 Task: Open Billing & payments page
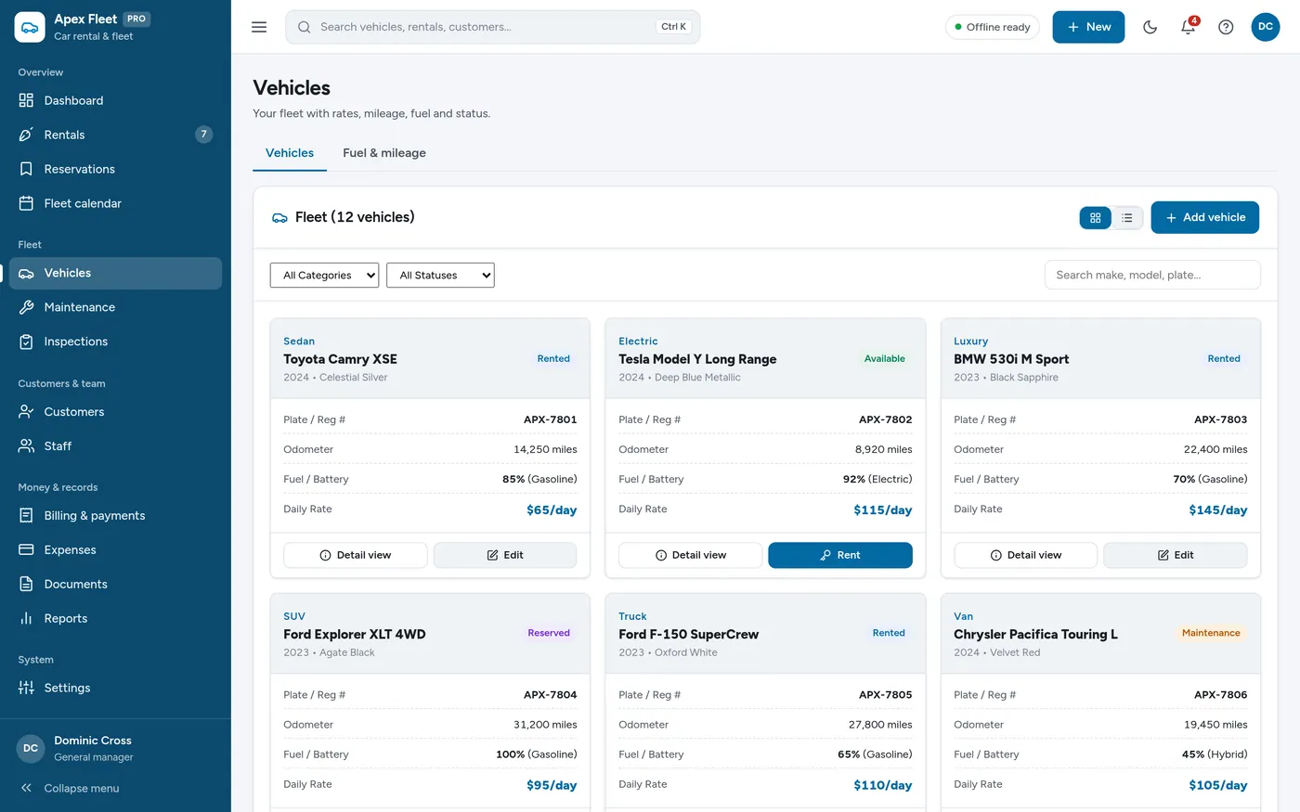click(x=115, y=516)
